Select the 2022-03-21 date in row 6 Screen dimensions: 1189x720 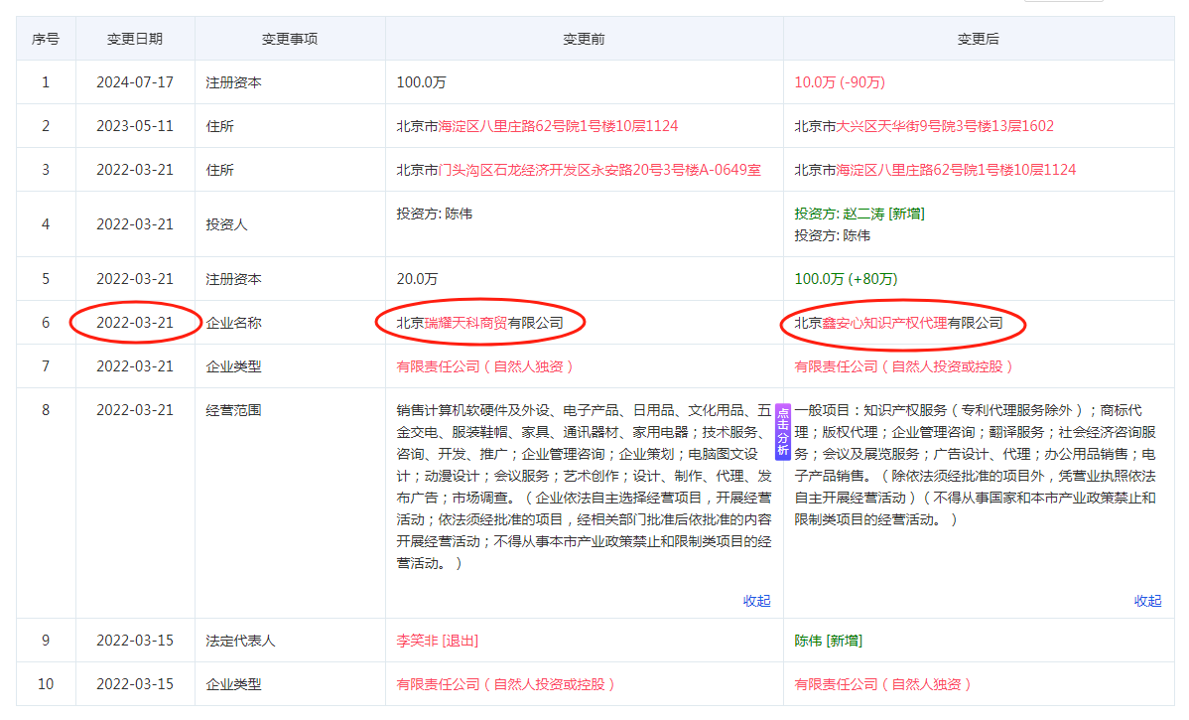135,323
